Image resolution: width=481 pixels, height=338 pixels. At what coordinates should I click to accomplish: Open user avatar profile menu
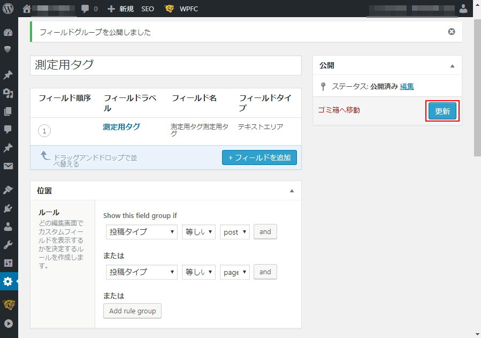(463, 9)
